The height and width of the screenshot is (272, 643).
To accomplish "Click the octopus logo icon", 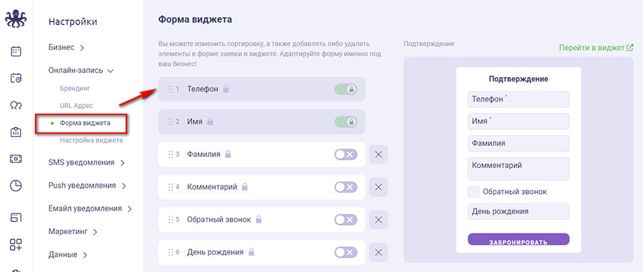I will point(16,19).
